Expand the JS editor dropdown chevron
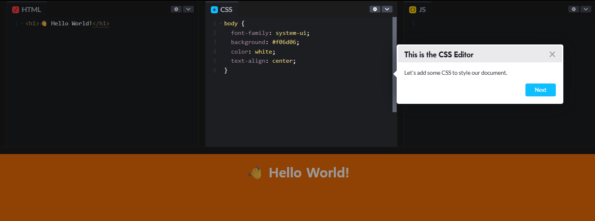 pos(586,9)
